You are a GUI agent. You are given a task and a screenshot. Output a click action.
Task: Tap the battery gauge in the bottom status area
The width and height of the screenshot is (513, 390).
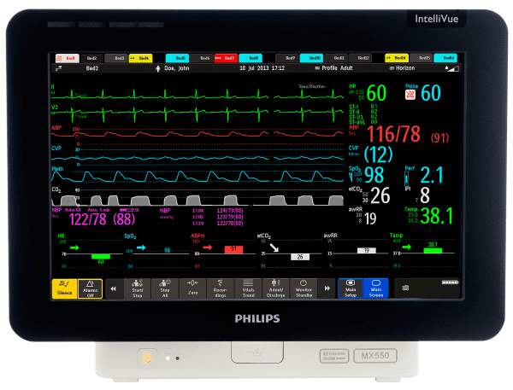pos(451,282)
